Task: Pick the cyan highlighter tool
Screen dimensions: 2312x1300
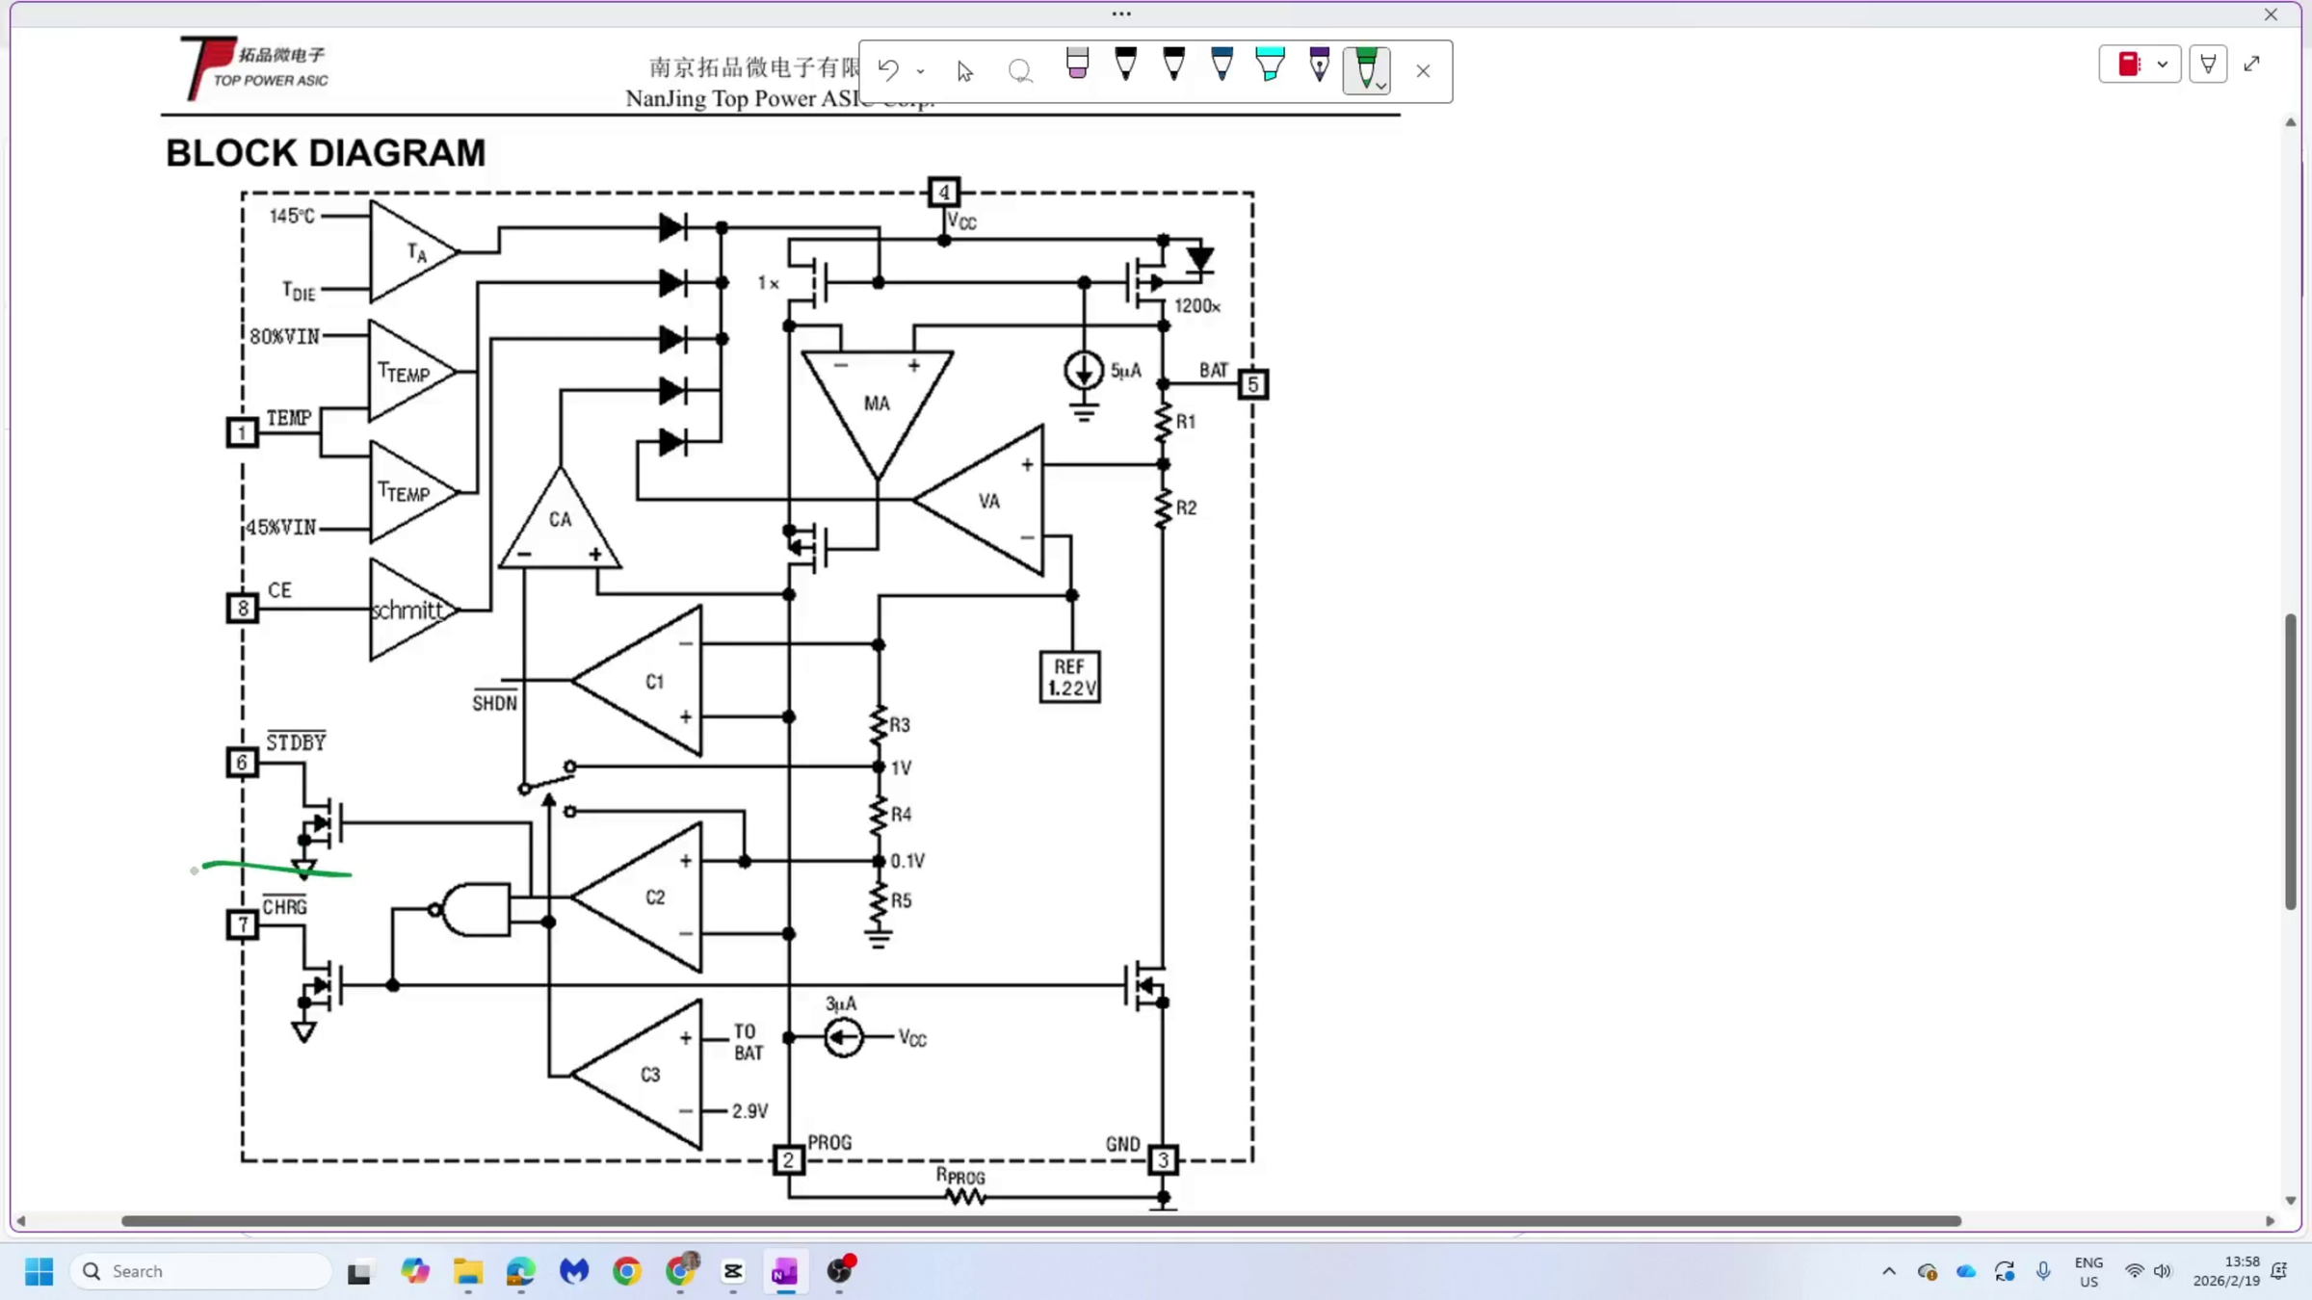Action: 1270,65
